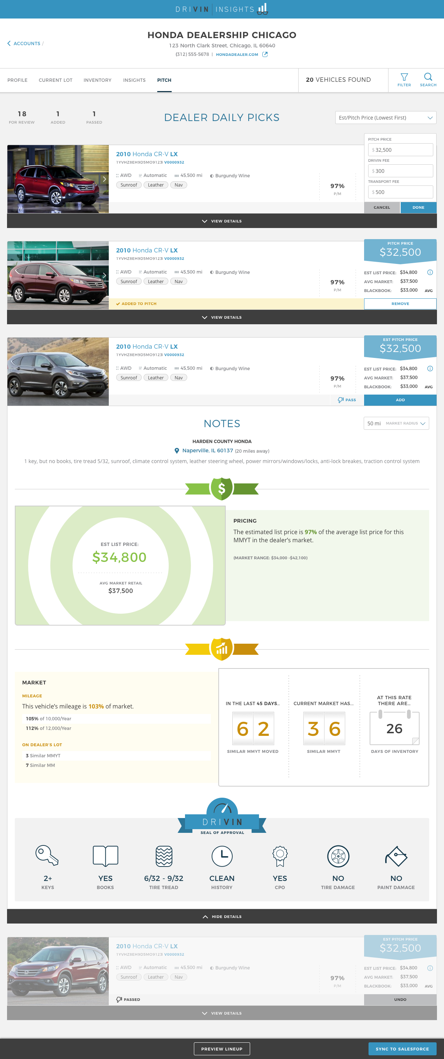Click the 18 For Review counter

22,117
